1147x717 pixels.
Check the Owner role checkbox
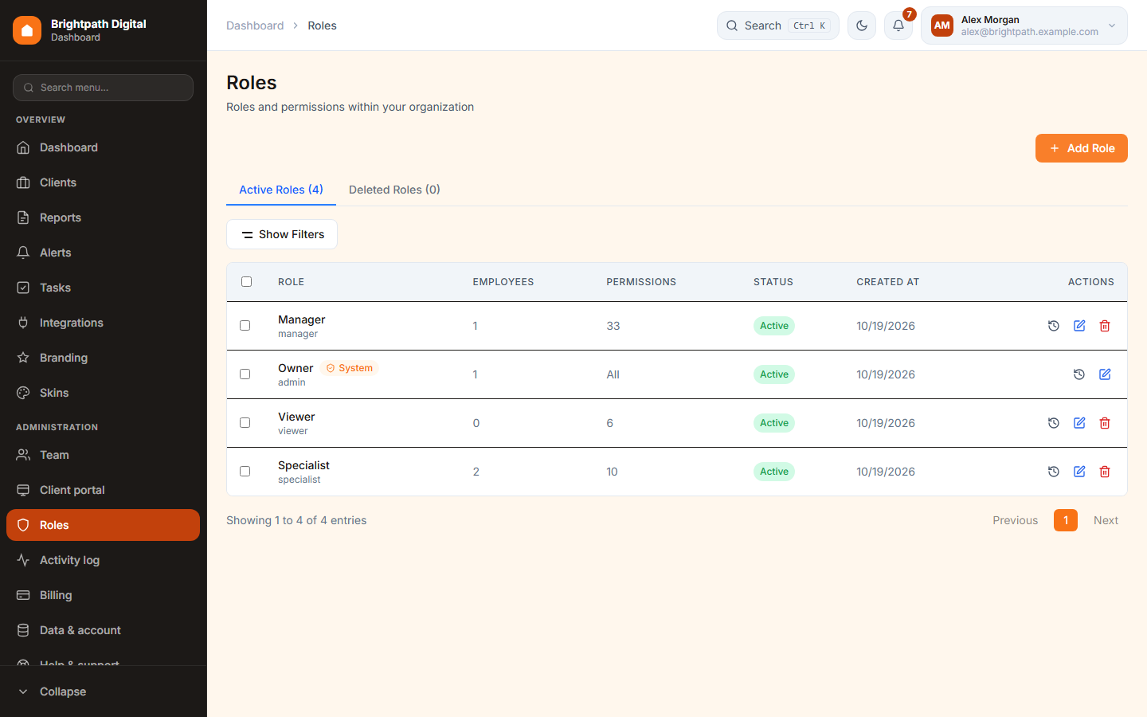click(245, 374)
